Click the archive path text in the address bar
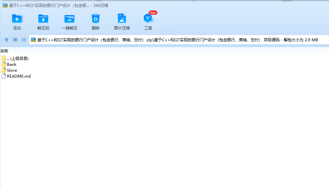329x189 pixels. [x=178, y=40]
